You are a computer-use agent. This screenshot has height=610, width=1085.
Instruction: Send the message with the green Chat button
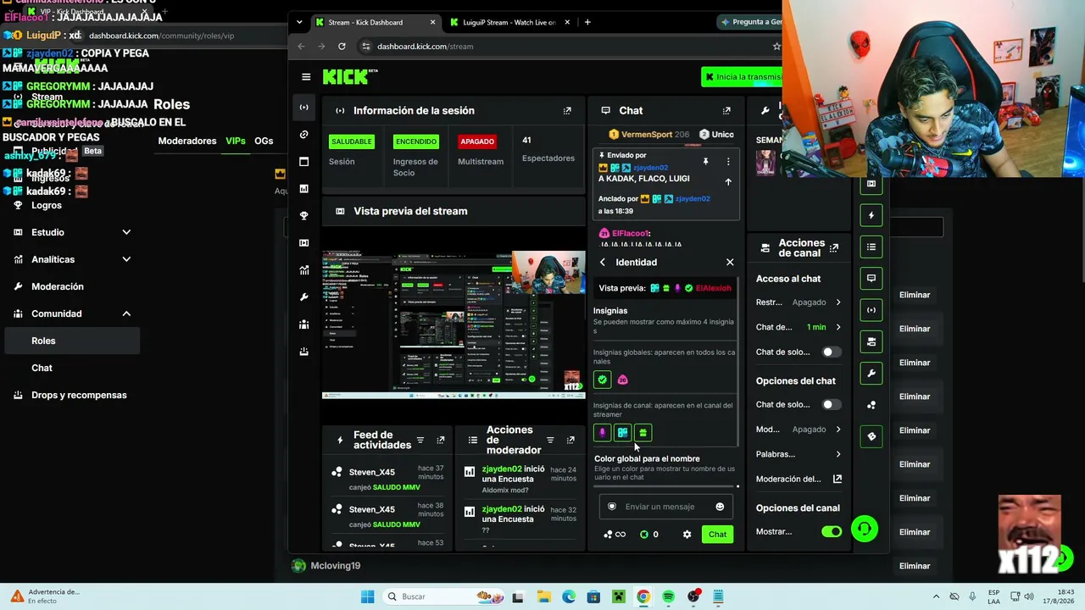718,535
